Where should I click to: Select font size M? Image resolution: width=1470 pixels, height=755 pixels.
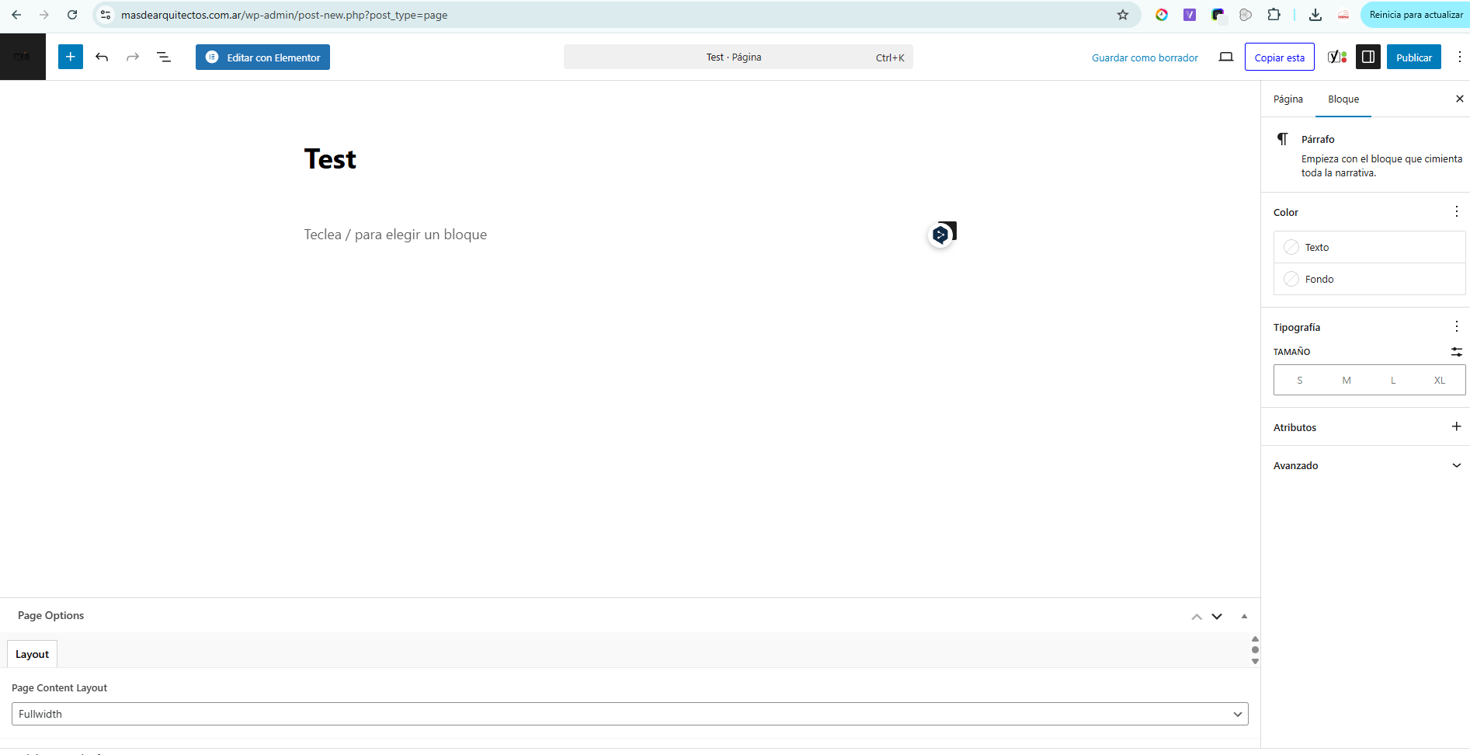point(1347,381)
